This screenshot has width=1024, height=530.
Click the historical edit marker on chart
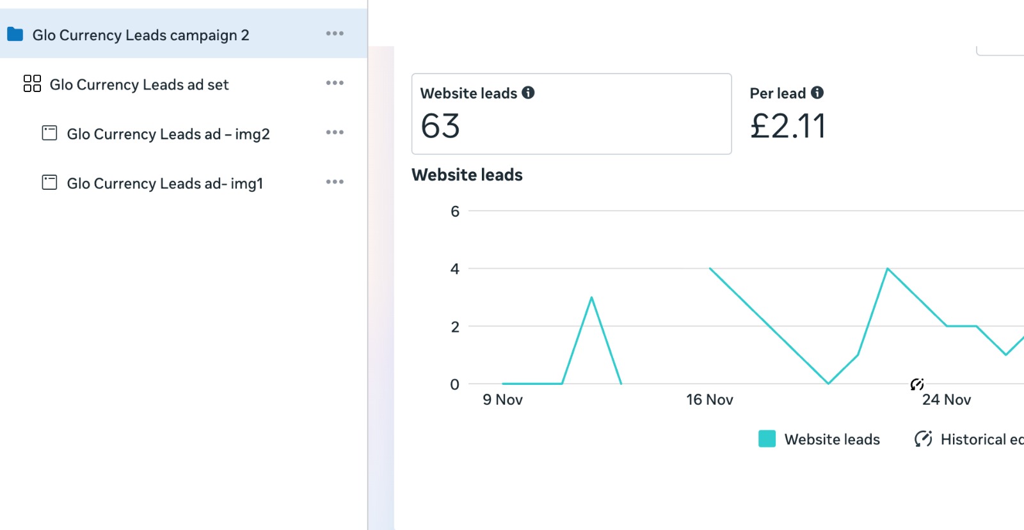pyautogui.click(x=917, y=384)
